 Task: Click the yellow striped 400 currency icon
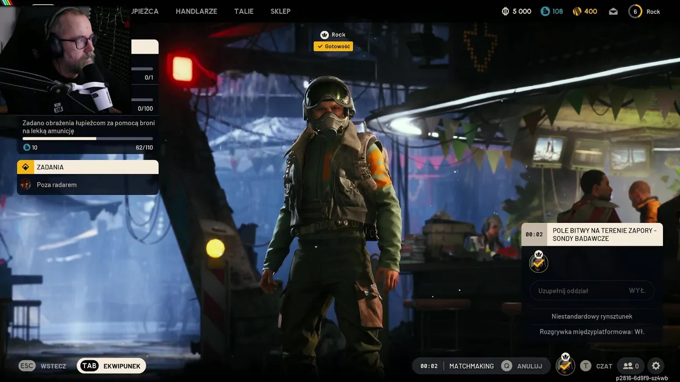[x=577, y=11]
